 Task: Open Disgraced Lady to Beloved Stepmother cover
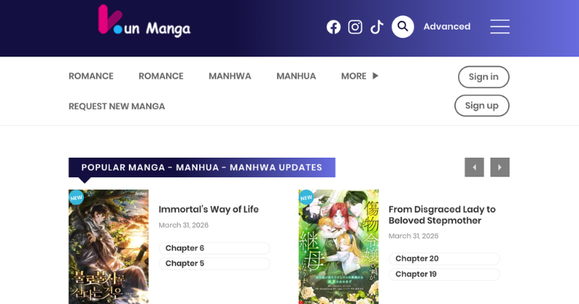pyautogui.click(x=339, y=247)
